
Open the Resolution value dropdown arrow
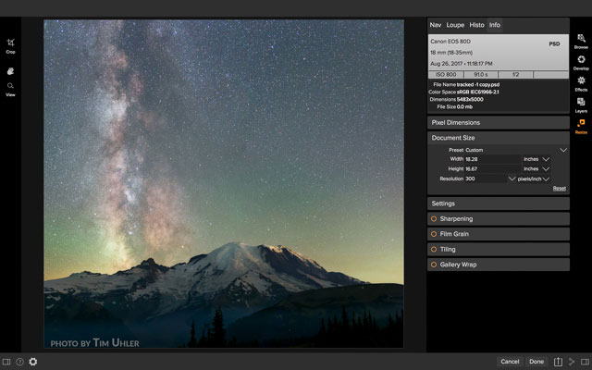[x=512, y=179]
